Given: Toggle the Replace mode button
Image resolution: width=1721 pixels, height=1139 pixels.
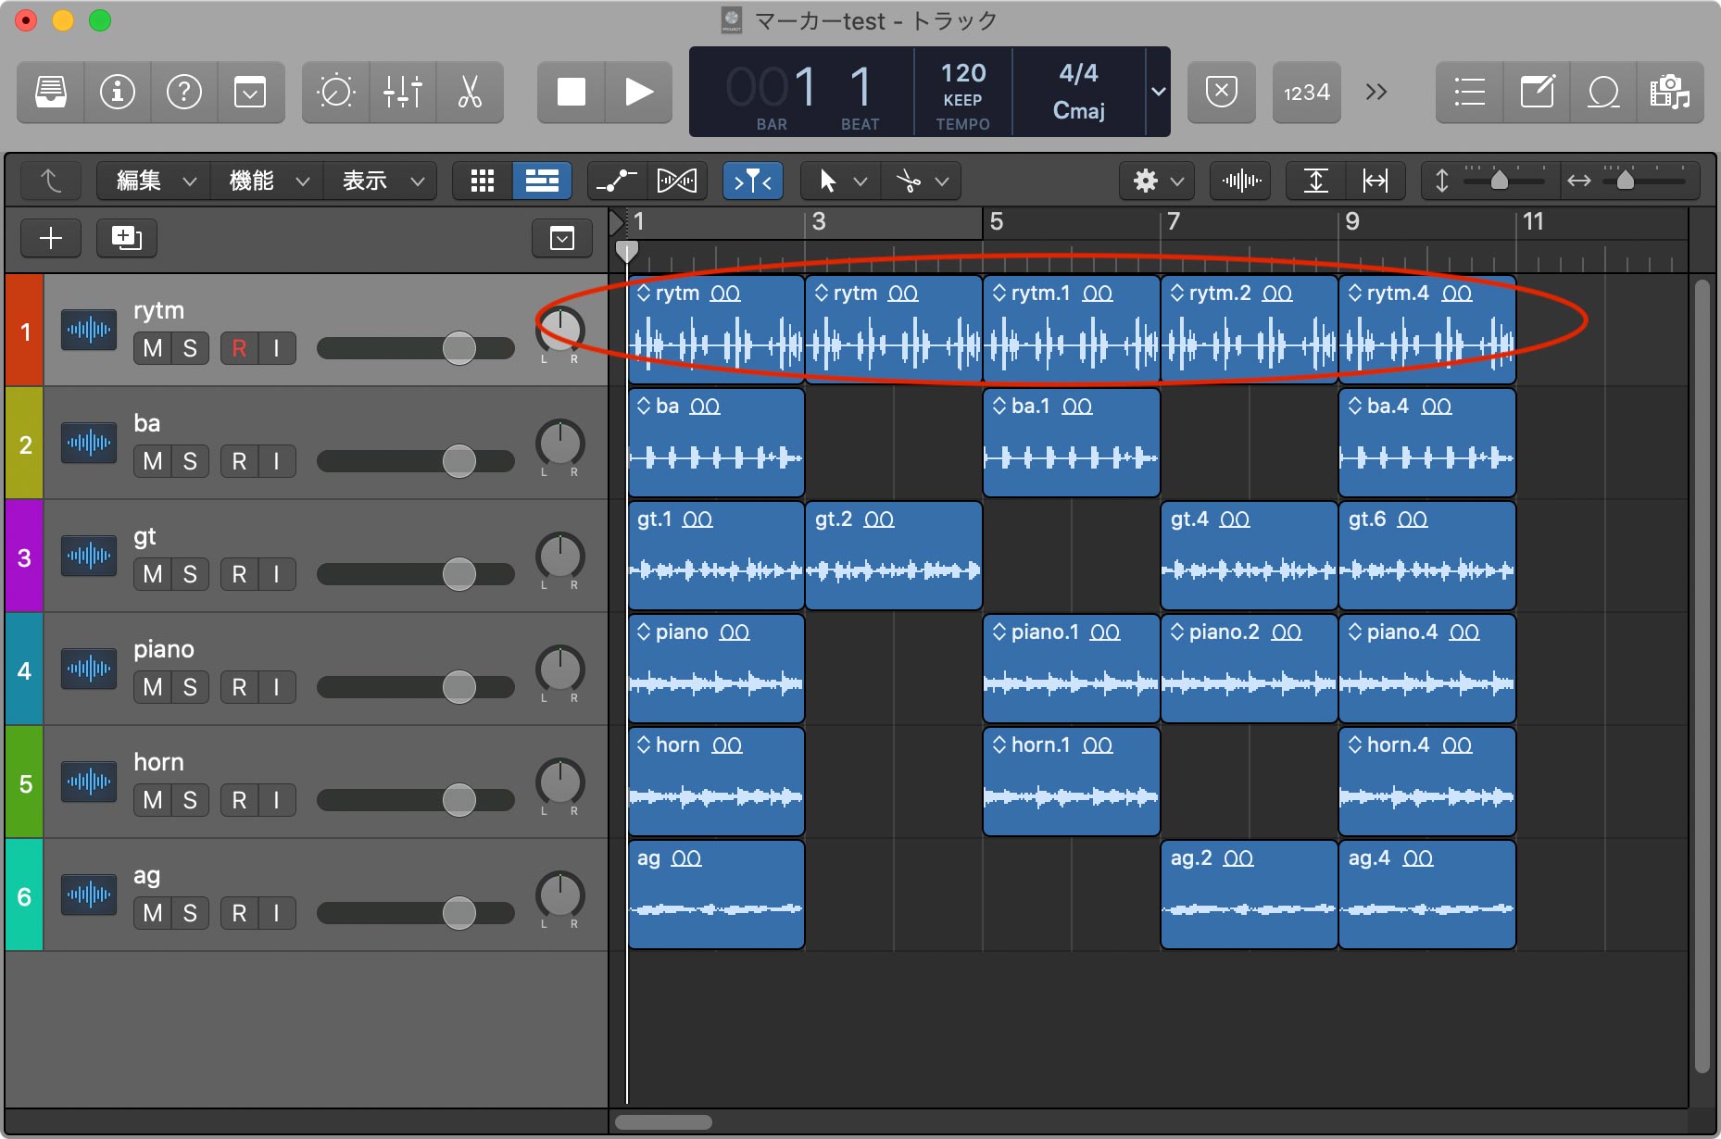Looking at the screenshot, I should (x=1222, y=93).
